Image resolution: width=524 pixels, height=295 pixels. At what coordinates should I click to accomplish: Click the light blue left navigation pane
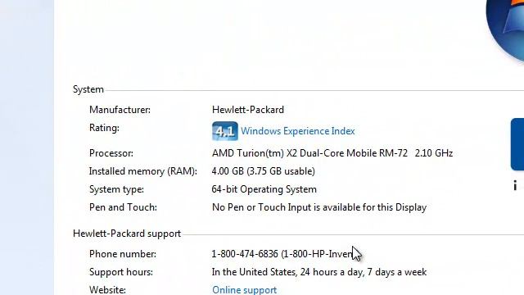coord(27,147)
